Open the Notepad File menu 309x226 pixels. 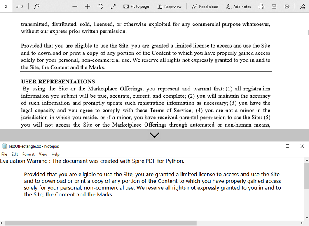4,154
